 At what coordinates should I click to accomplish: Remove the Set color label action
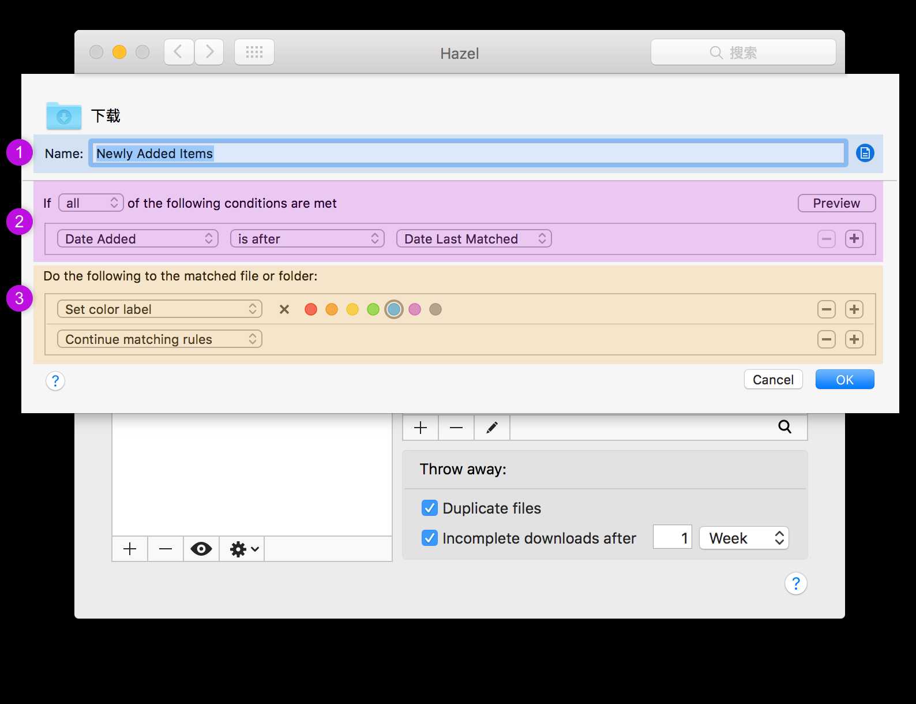tap(827, 309)
